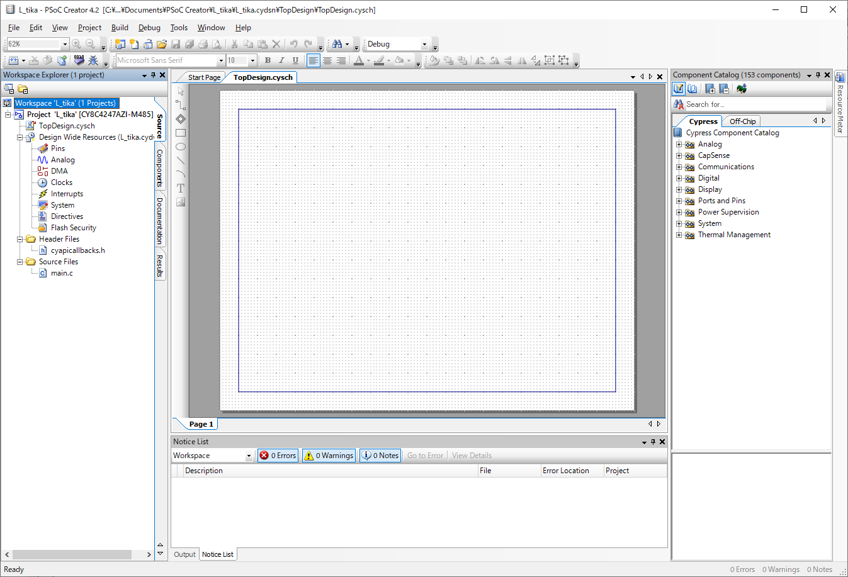Toggle italic formatting

click(x=281, y=60)
